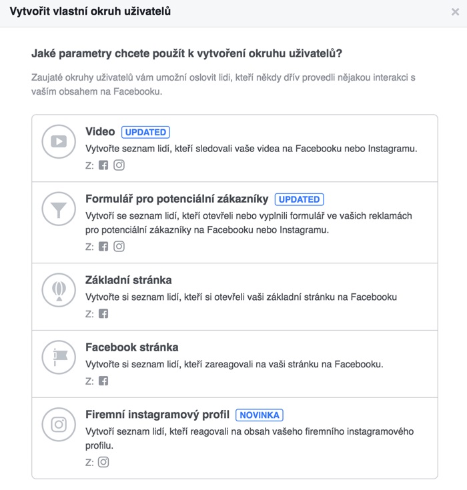This screenshot has height=490, width=467.
Task: Click the Video play circle icon
Action: pyautogui.click(x=59, y=141)
